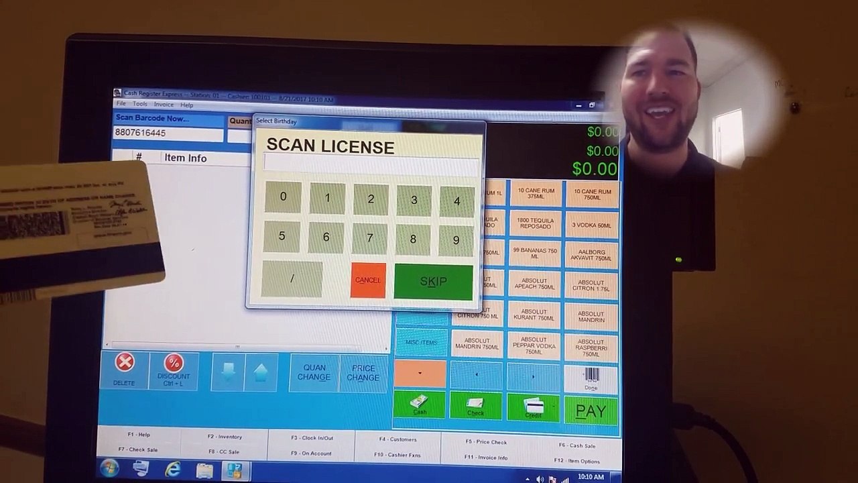Tap keypad digit 7 in Scan License
The width and height of the screenshot is (858, 483).
tap(369, 238)
